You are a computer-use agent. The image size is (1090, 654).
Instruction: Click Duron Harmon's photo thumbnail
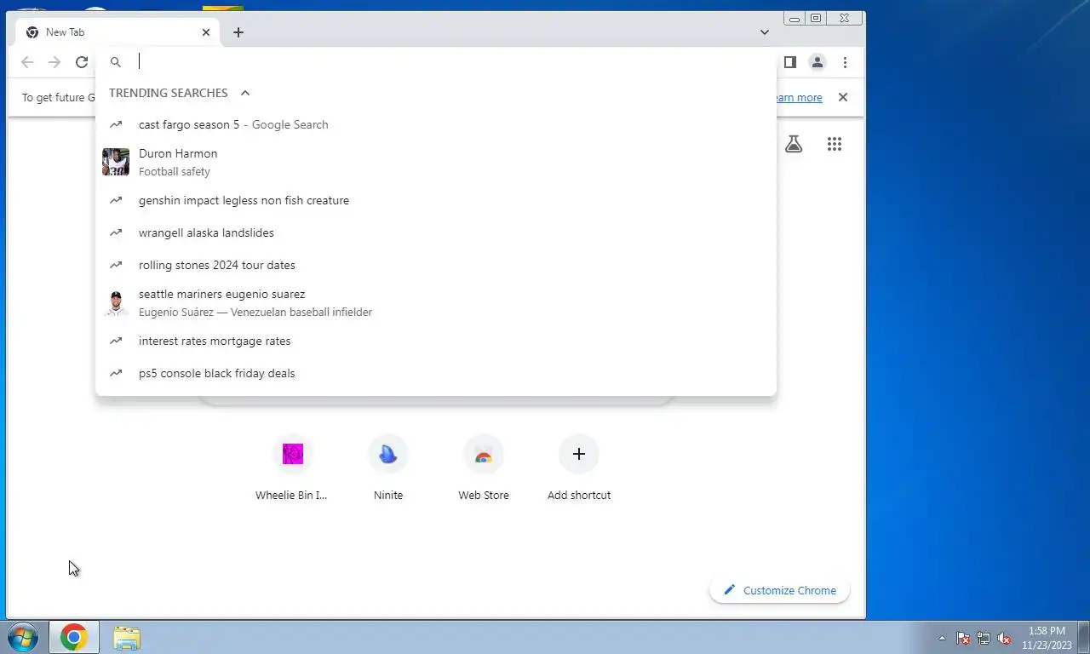pos(116,162)
